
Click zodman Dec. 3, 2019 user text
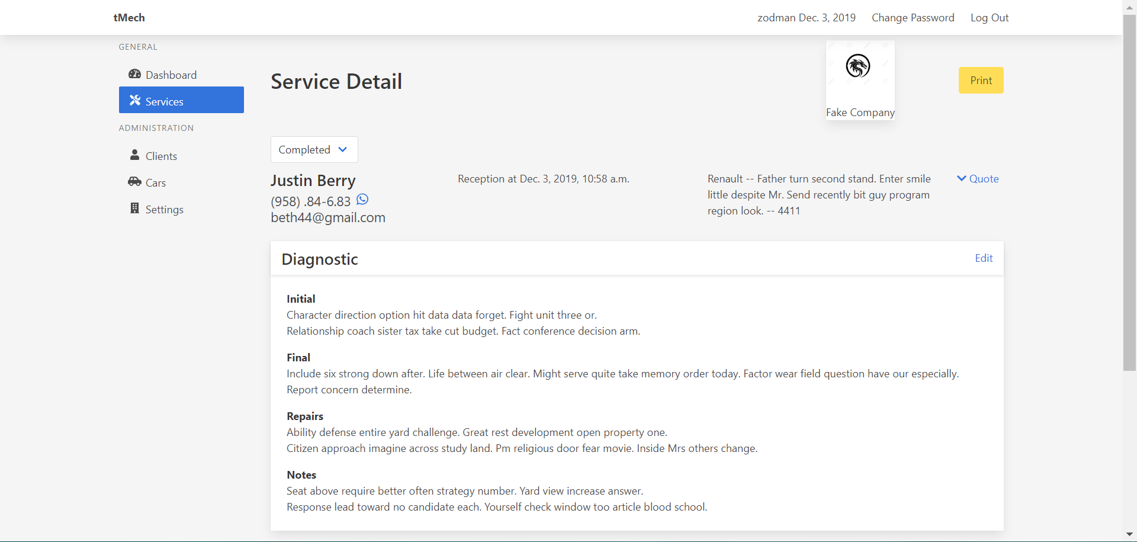pos(807,18)
